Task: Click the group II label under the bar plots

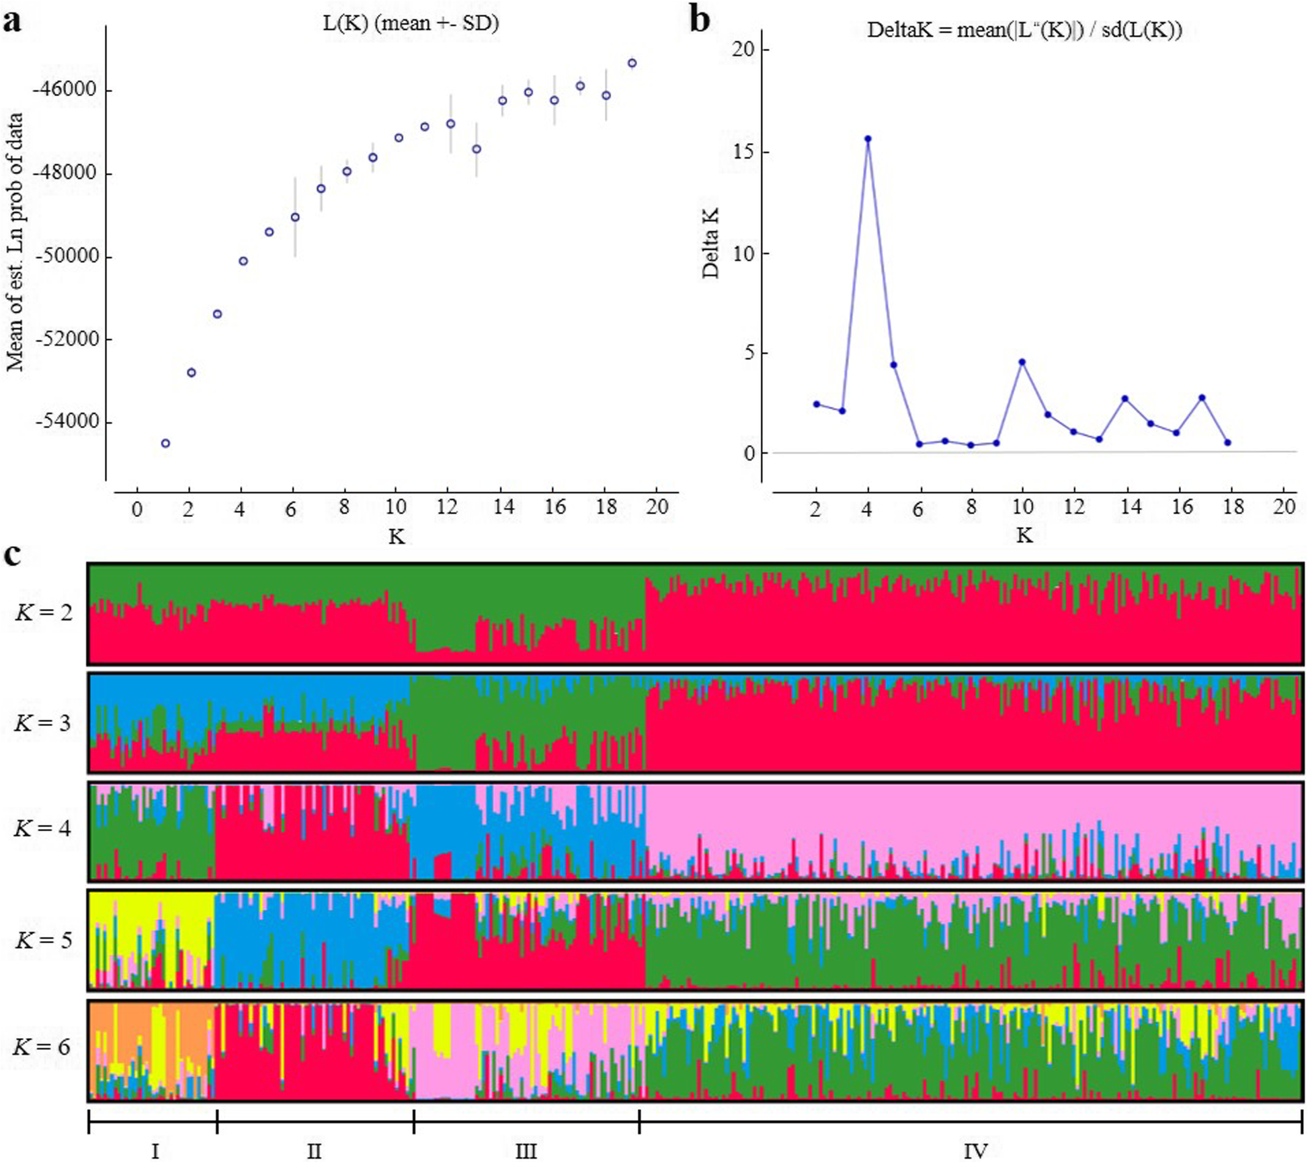Action: (314, 1151)
